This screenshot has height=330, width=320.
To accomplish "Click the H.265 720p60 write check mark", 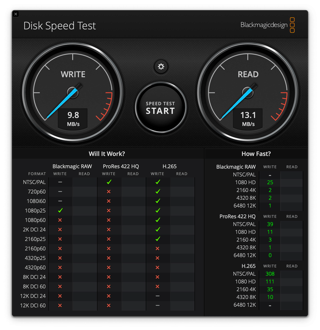I will click(157, 192).
